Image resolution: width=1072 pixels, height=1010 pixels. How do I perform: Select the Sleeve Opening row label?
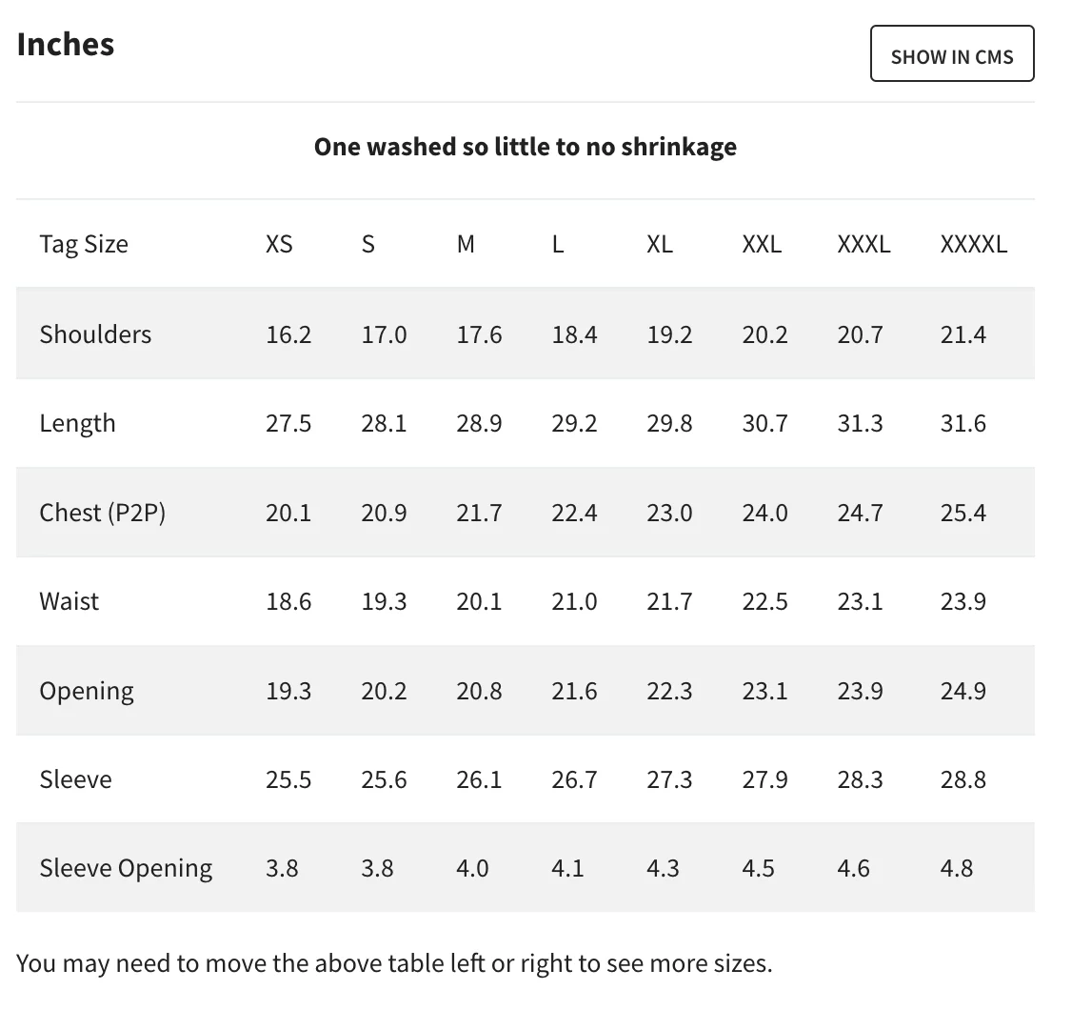(126, 868)
